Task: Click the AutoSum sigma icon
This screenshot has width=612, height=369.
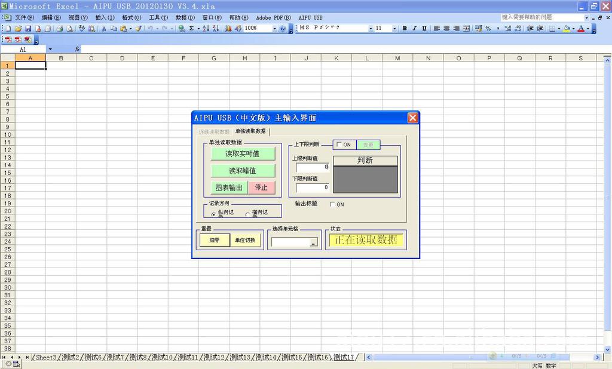Action: click(192, 29)
